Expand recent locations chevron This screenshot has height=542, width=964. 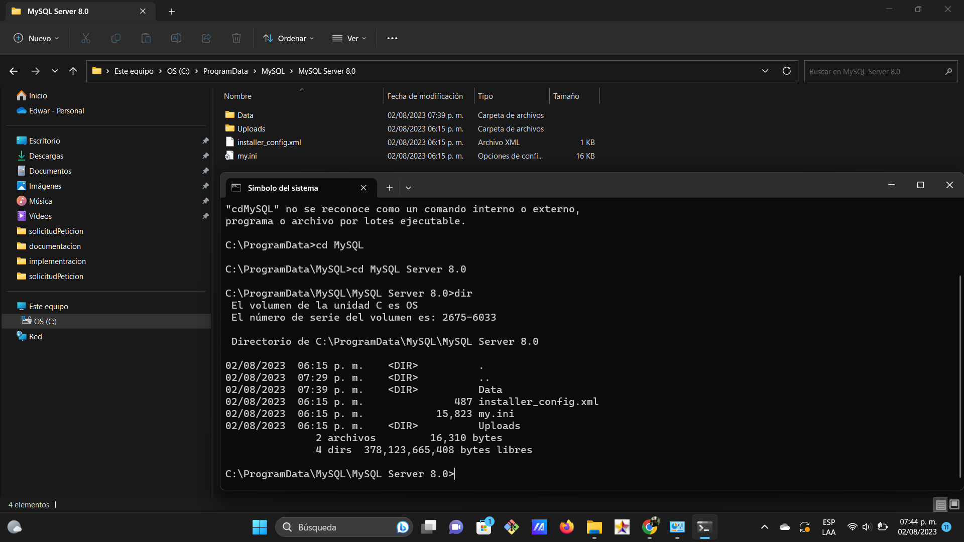pyautogui.click(x=55, y=71)
